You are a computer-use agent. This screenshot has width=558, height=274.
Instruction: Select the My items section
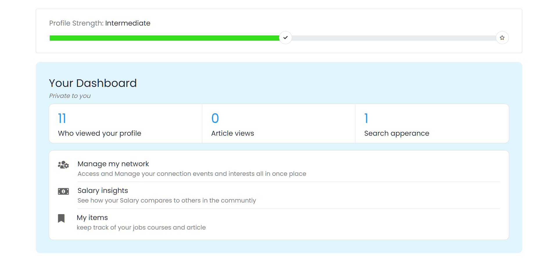92,218
